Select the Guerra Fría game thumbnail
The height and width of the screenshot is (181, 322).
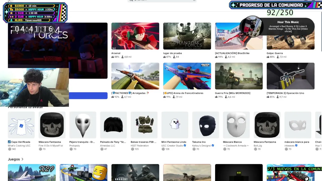pos(239,76)
